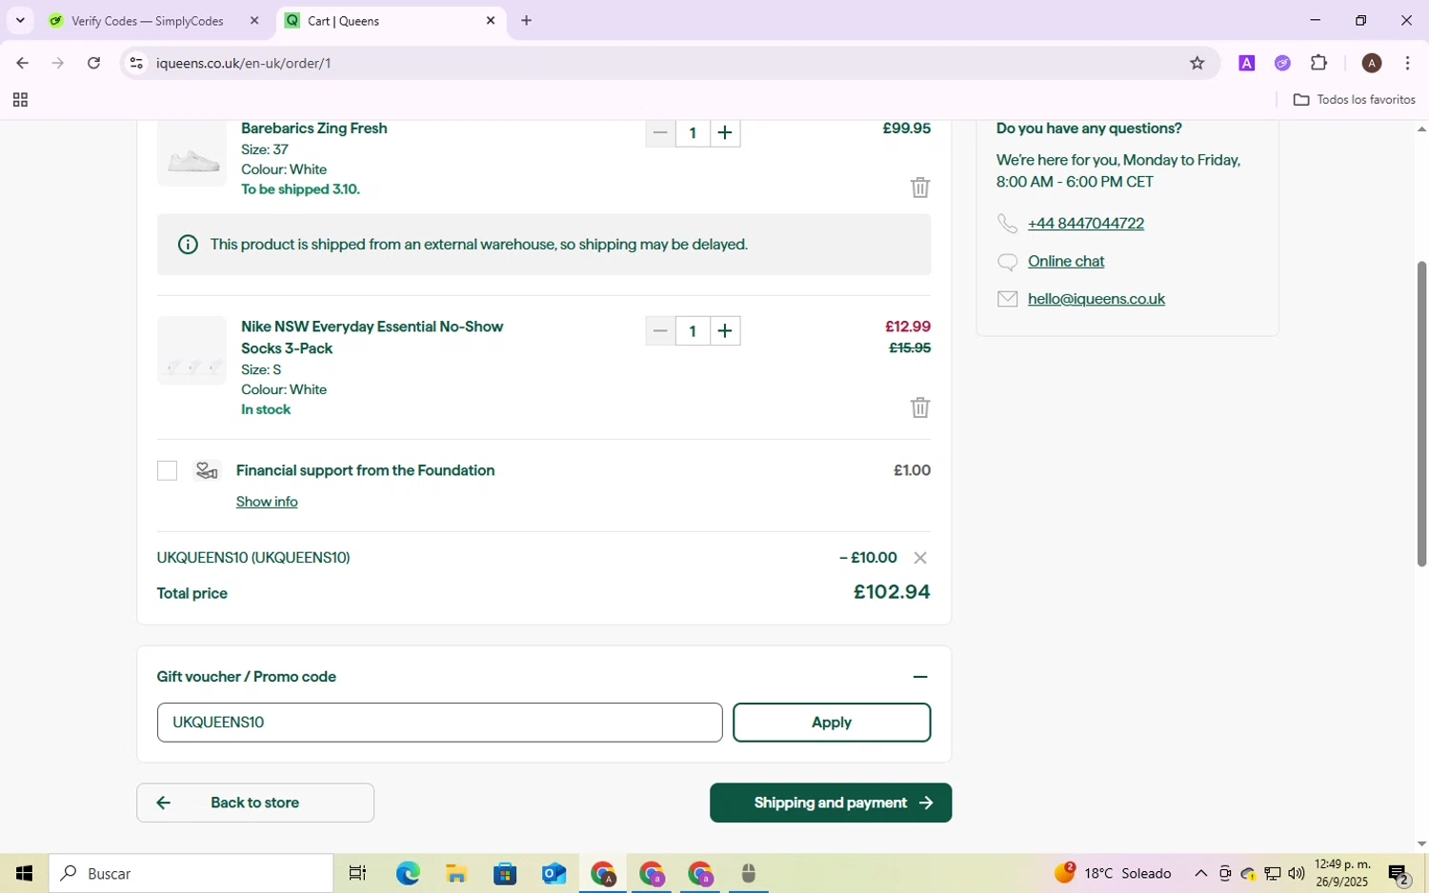Click the Apply promo code button
The height and width of the screenshot is (893, 1429).
coord(832,723)
